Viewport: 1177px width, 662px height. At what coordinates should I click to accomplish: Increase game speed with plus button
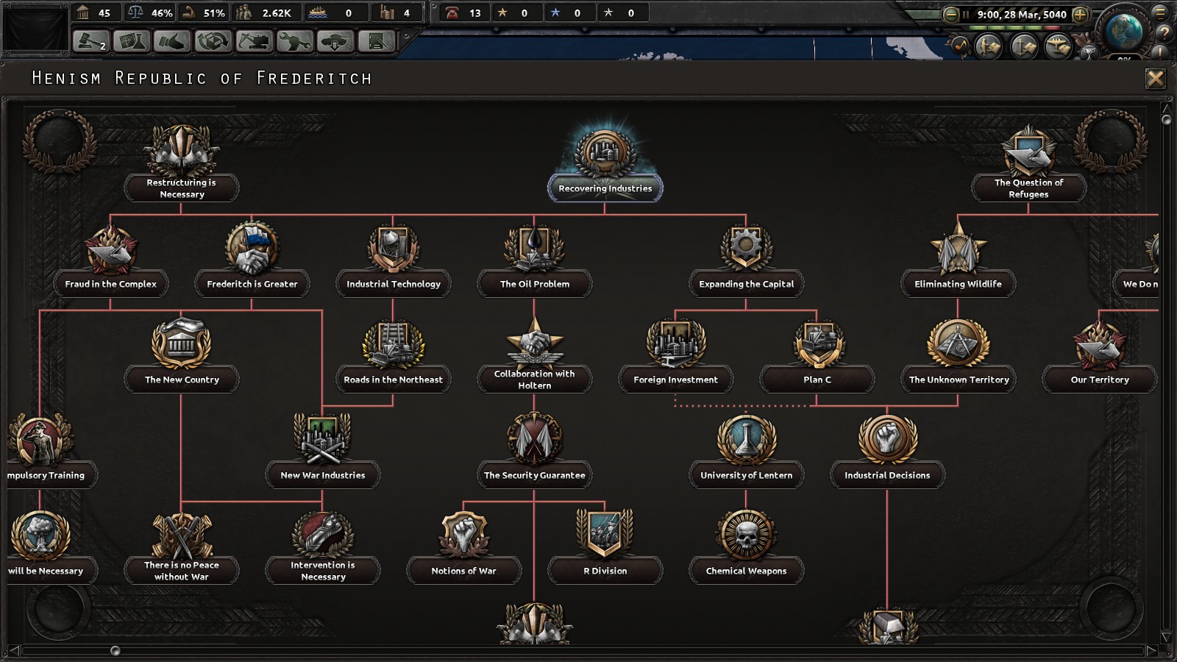coord(1080,14)
